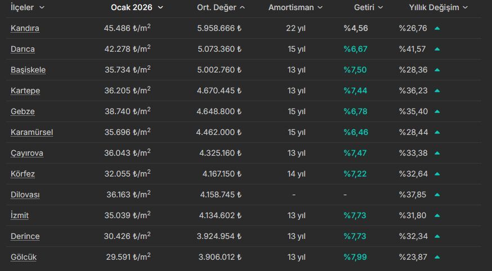
Task: Open the İzmit district link
Action: (x=20, y=215)
